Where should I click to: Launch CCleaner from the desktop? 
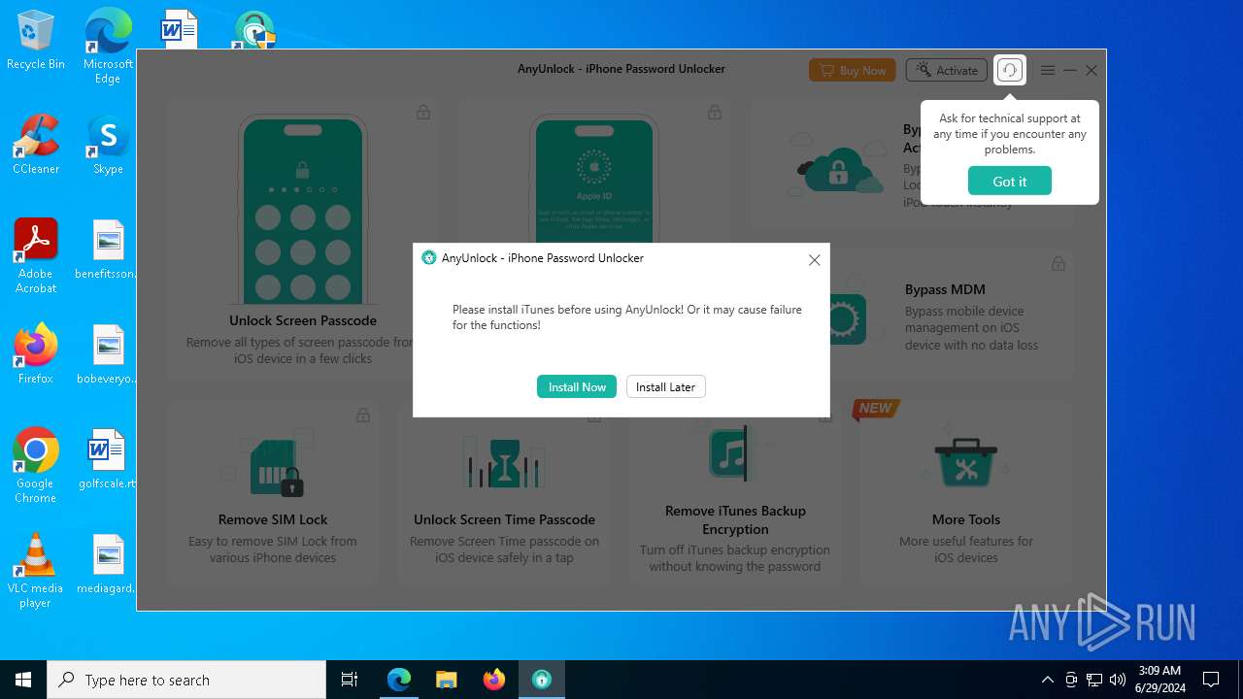pyautogui.click(x=36, y=145)
